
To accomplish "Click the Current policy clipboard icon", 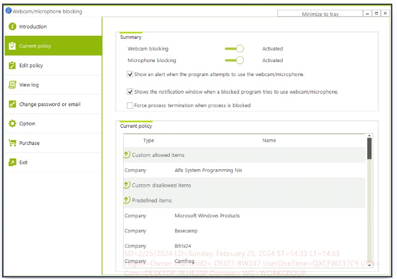I will [x=12, y=46].
